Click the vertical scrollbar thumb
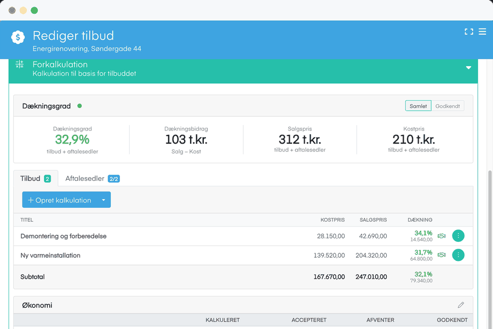 (490, 249)
